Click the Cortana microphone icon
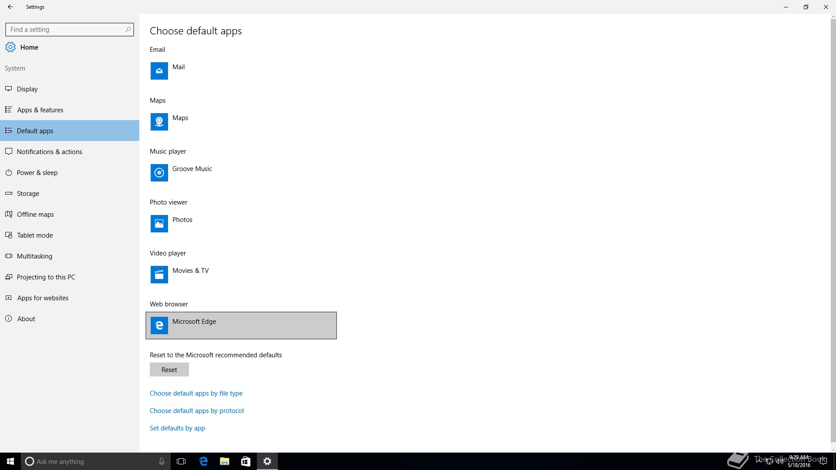This screenshot has height=470, width=836. click(x=162, y=461)
